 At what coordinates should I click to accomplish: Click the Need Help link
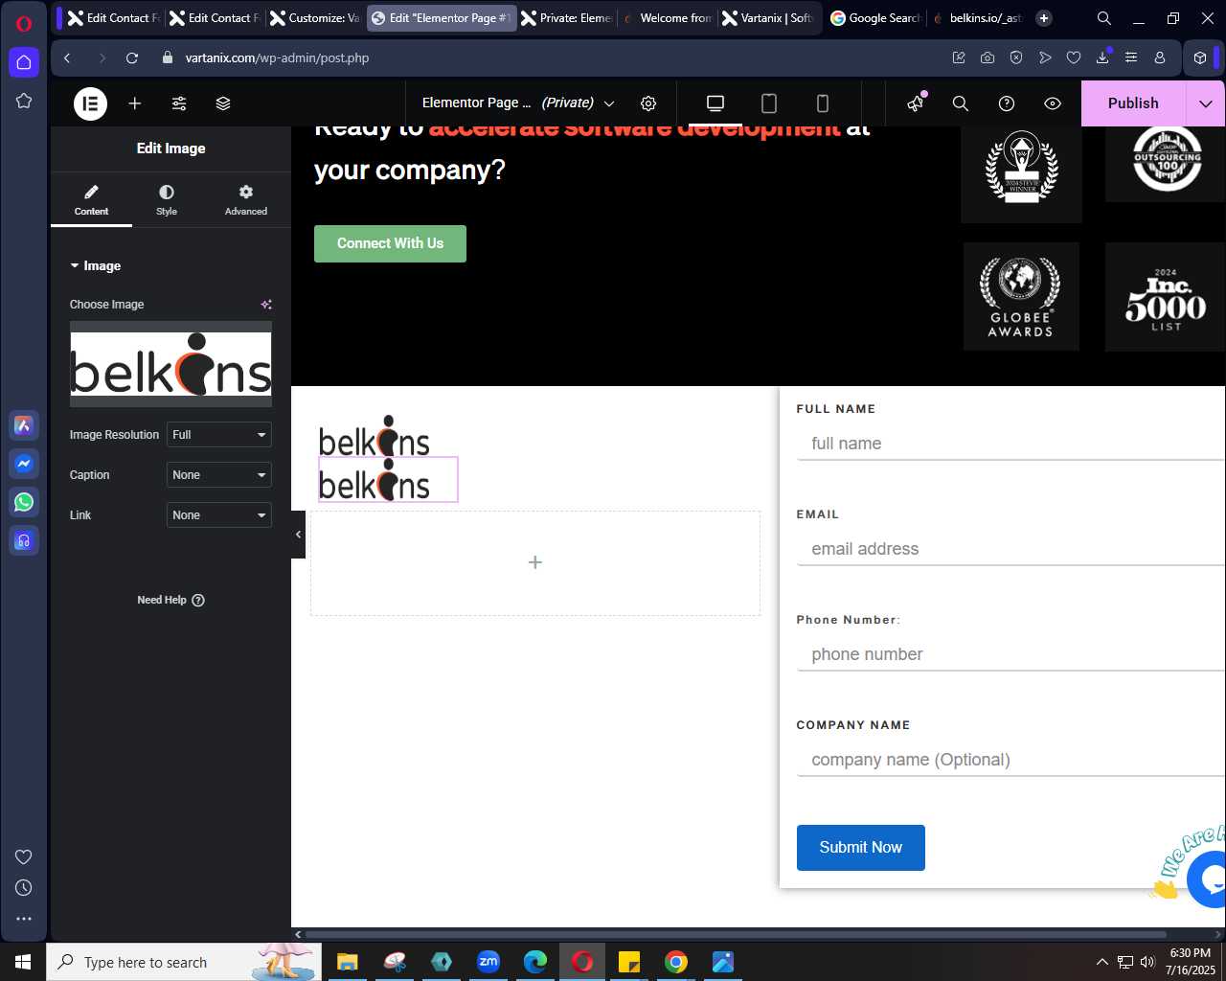point(170,600)
